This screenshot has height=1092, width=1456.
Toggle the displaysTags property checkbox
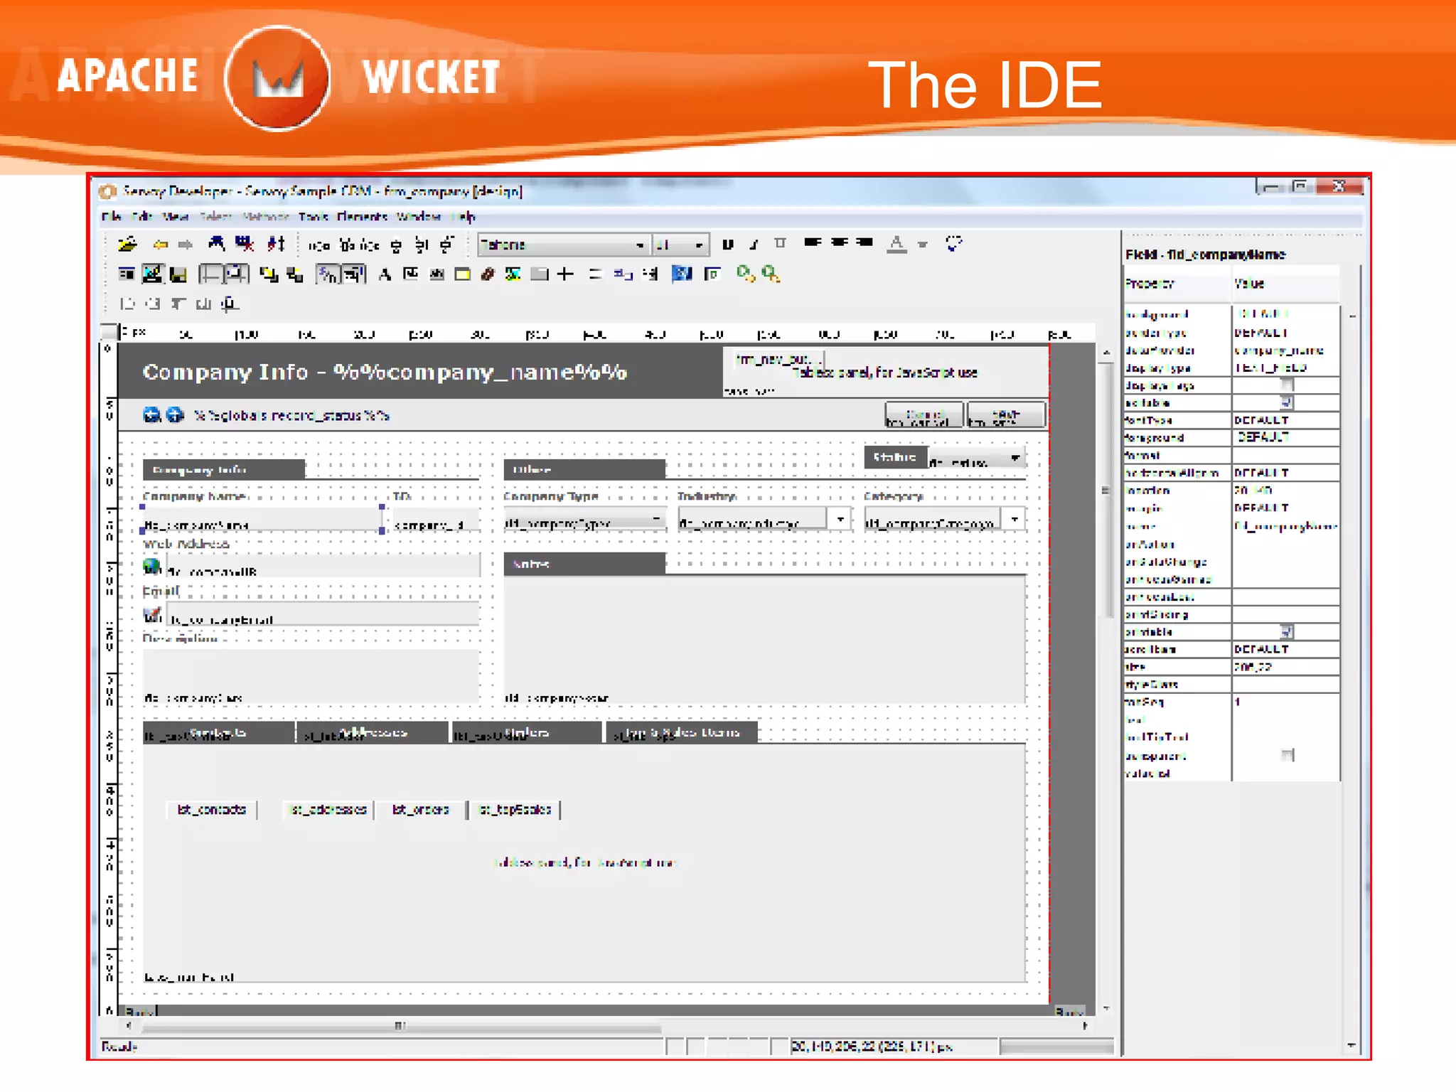click(1286, 385)
